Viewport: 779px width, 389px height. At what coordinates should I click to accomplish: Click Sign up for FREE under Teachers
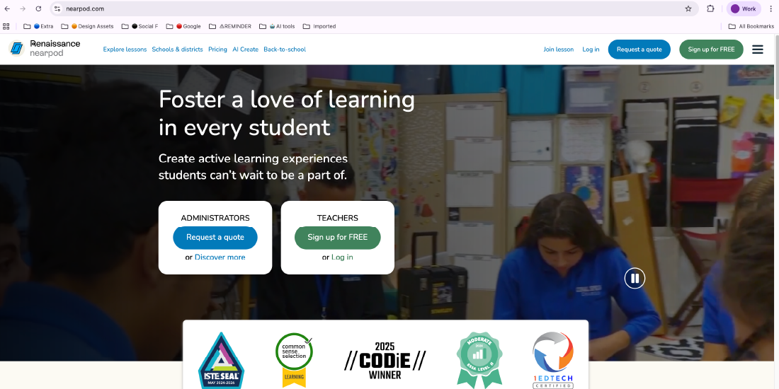tap(337, 237)
